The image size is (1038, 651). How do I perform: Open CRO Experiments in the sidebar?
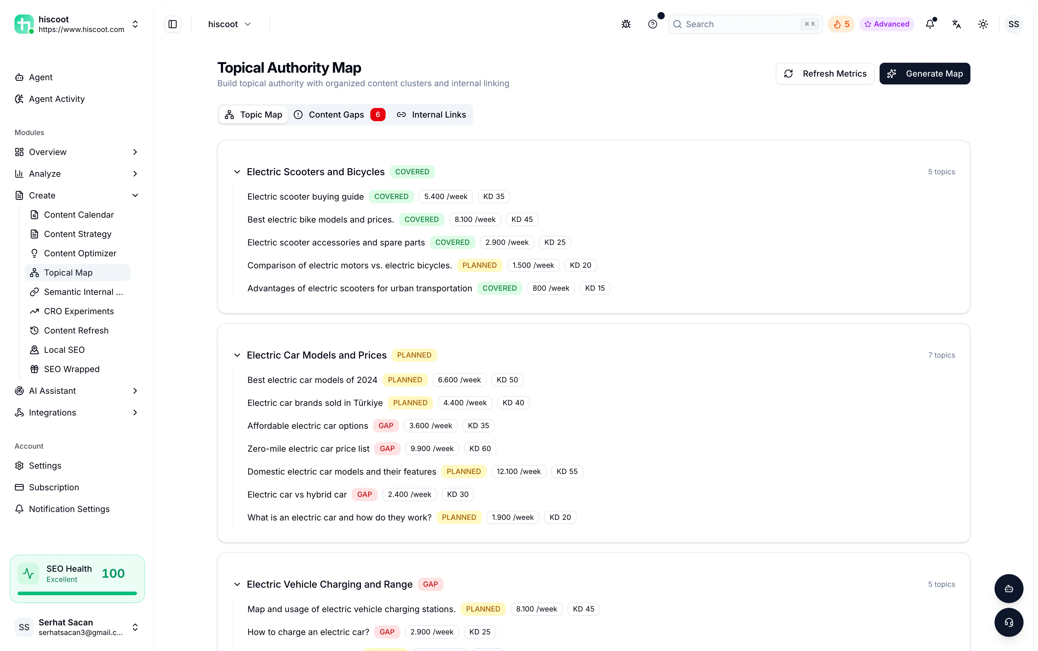pos(78,311)
